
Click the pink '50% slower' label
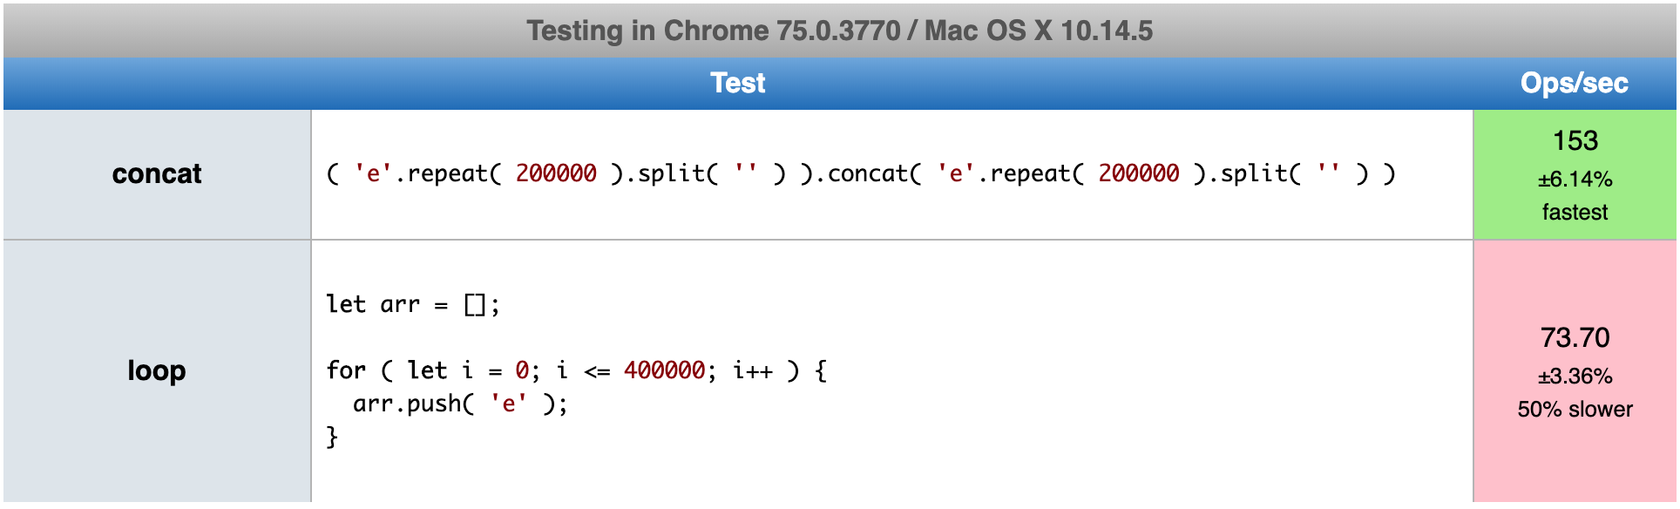(x=1575, y=409)
